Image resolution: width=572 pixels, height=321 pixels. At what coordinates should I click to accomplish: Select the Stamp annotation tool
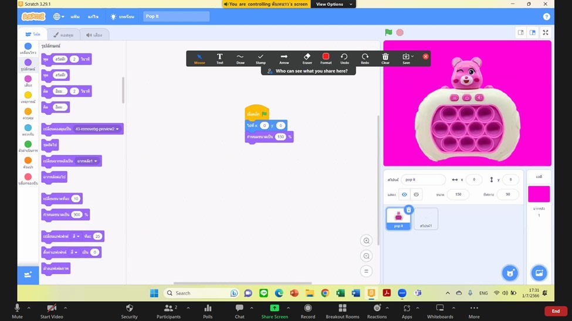260,59
